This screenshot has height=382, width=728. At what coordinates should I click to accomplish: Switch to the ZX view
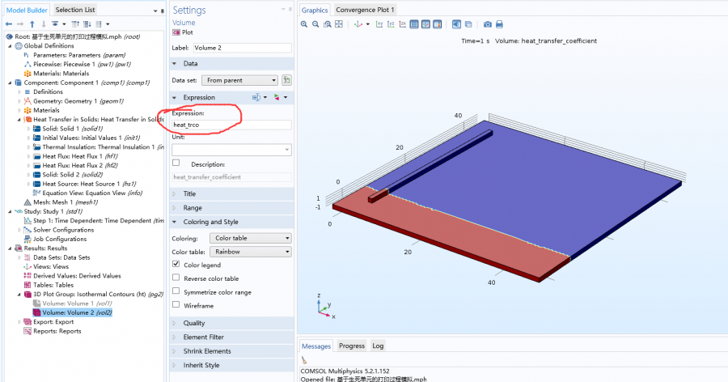pos(403,24)
